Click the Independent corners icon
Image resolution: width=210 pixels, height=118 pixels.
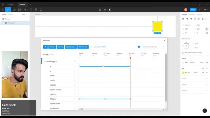[207, 33]
